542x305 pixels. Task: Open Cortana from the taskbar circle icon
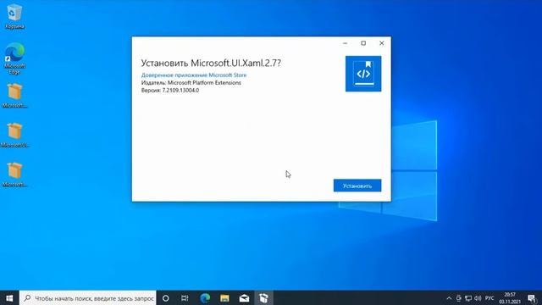166,298
